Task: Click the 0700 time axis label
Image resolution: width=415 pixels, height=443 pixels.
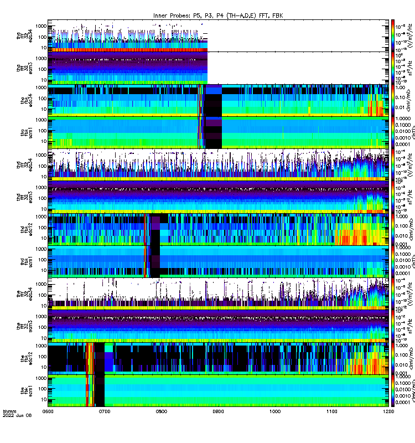Action: point(105,411)
